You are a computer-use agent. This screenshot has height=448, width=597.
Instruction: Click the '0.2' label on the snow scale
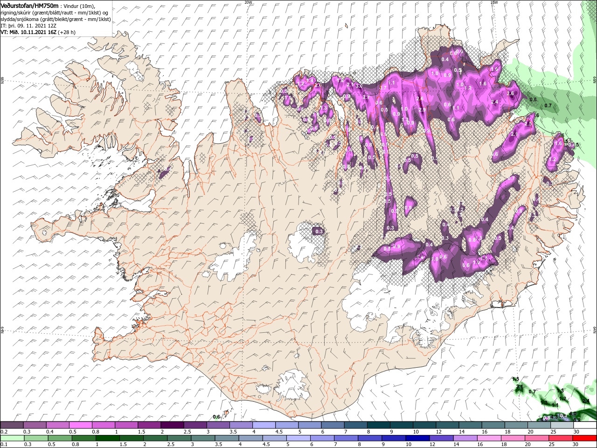4,432
